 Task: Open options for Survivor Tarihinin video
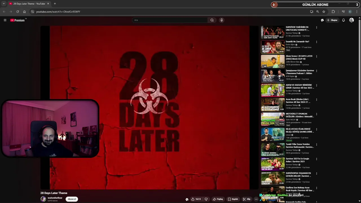(316, 28)
